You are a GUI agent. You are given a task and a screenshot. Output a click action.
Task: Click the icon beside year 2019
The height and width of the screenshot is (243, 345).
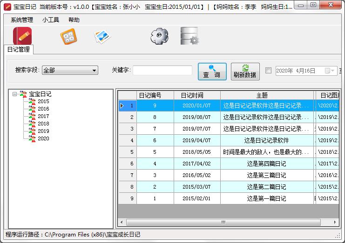pyautogui.click(x=32, y=131)
